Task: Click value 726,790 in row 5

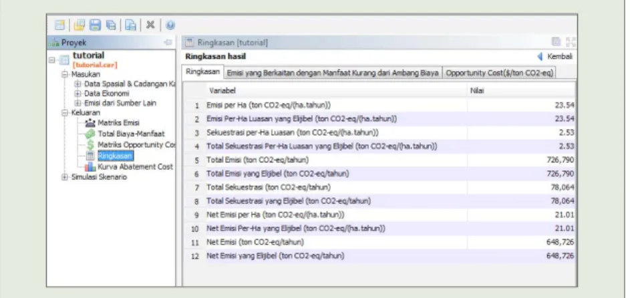Action: 560,160
